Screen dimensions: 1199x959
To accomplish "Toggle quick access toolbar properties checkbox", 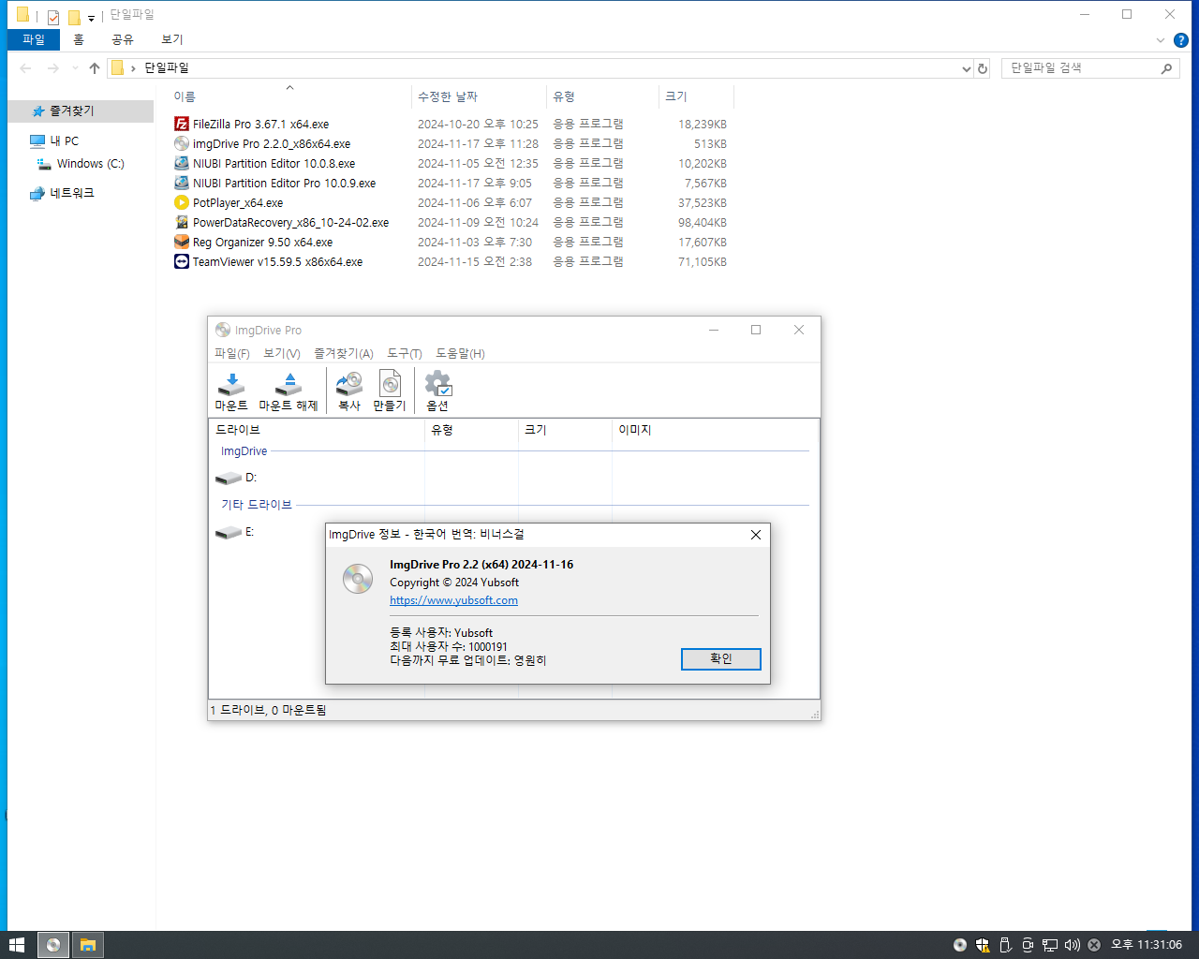I will (53, 17).
